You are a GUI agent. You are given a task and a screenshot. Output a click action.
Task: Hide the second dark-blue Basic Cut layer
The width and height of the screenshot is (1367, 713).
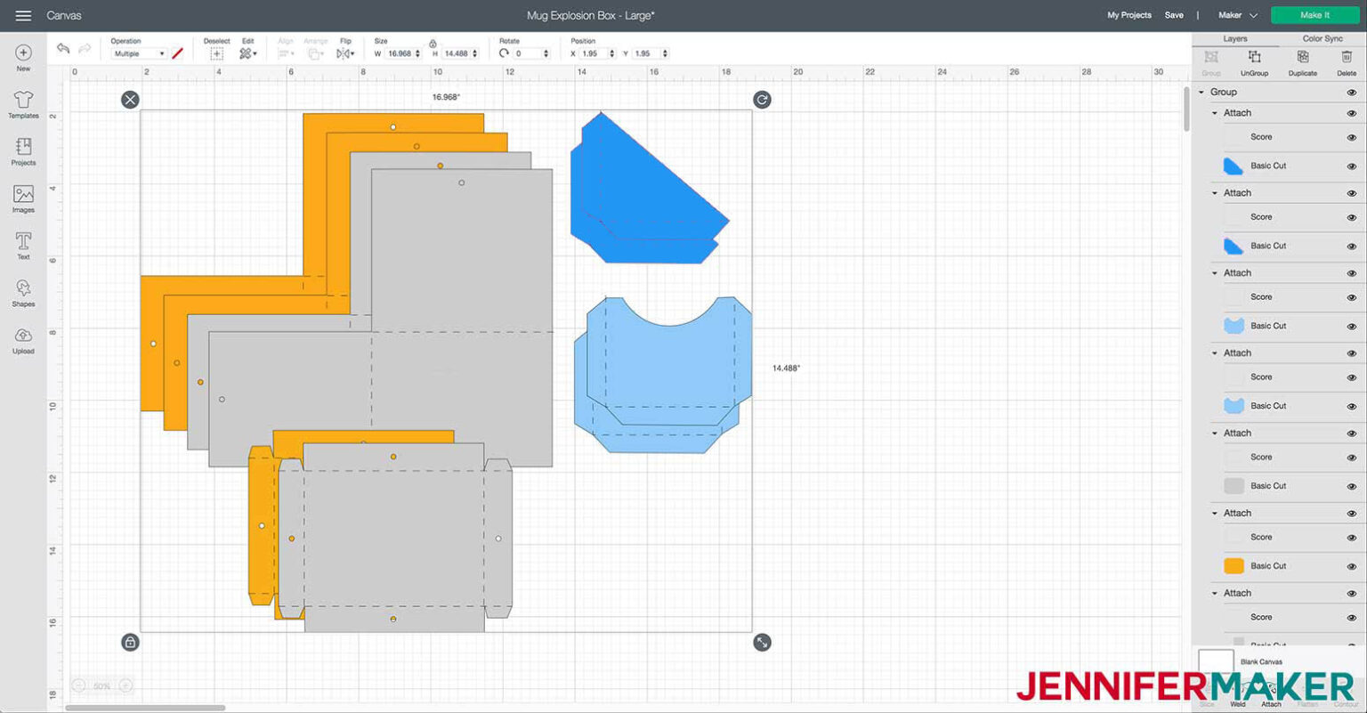point(1351,247)
